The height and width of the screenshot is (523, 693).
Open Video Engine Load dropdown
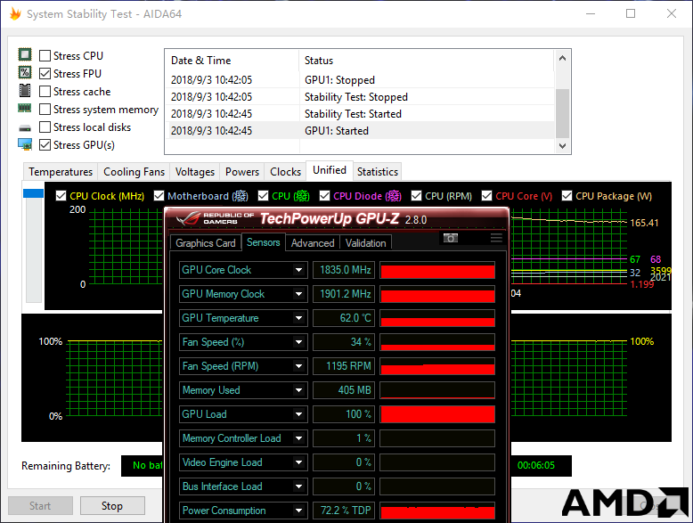point(299,462)
